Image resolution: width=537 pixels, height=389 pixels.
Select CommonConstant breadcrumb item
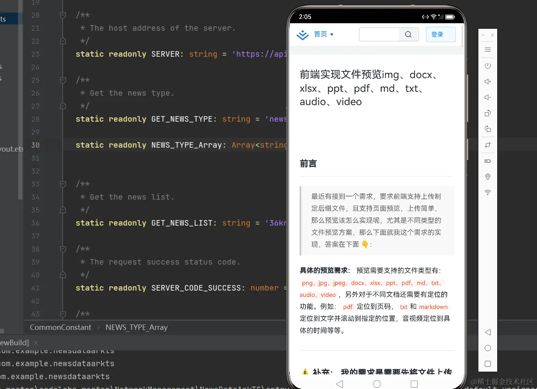(x=61, y=327)
